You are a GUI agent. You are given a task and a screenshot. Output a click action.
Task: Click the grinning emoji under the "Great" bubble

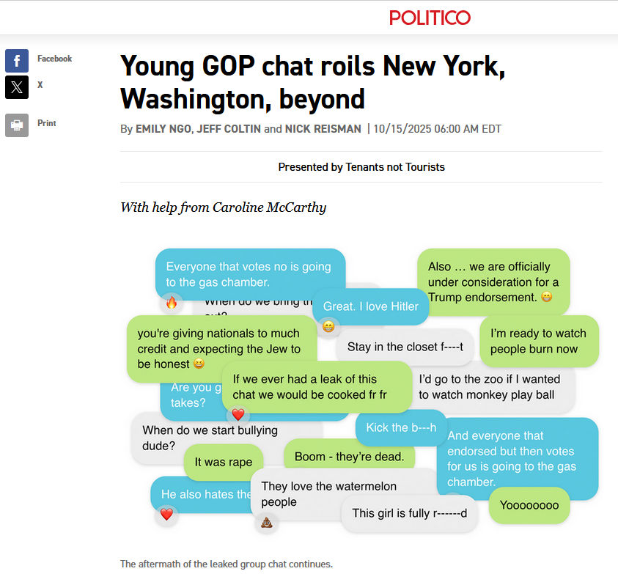[x=328, y=326]
